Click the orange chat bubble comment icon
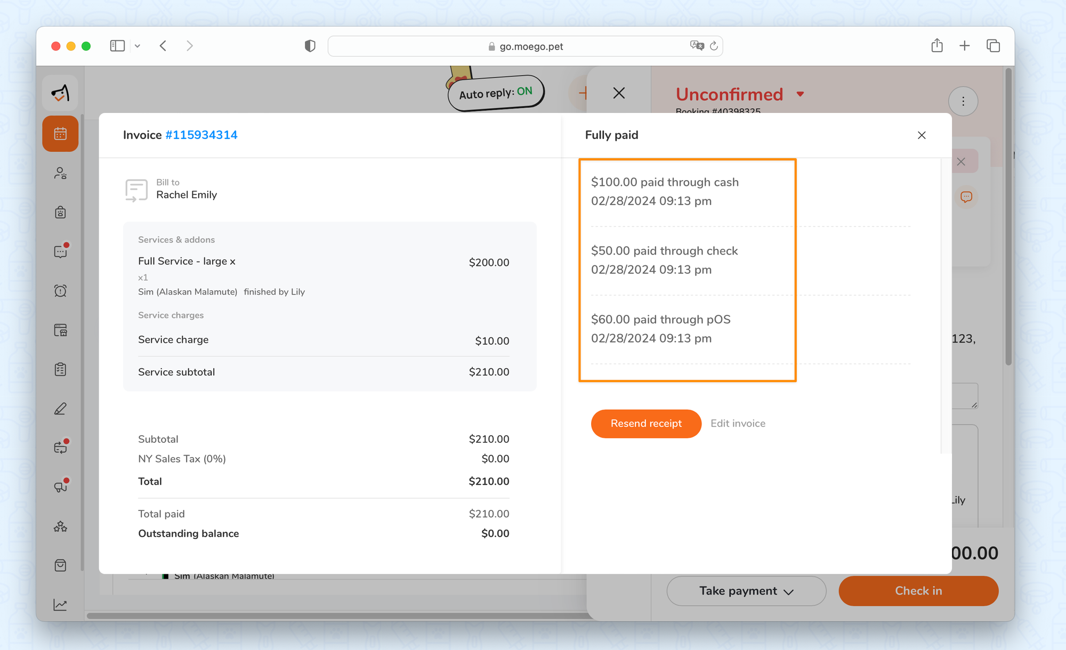This screenshot has width=1066, height=650. pyautogui.click(x=966, y=197)
